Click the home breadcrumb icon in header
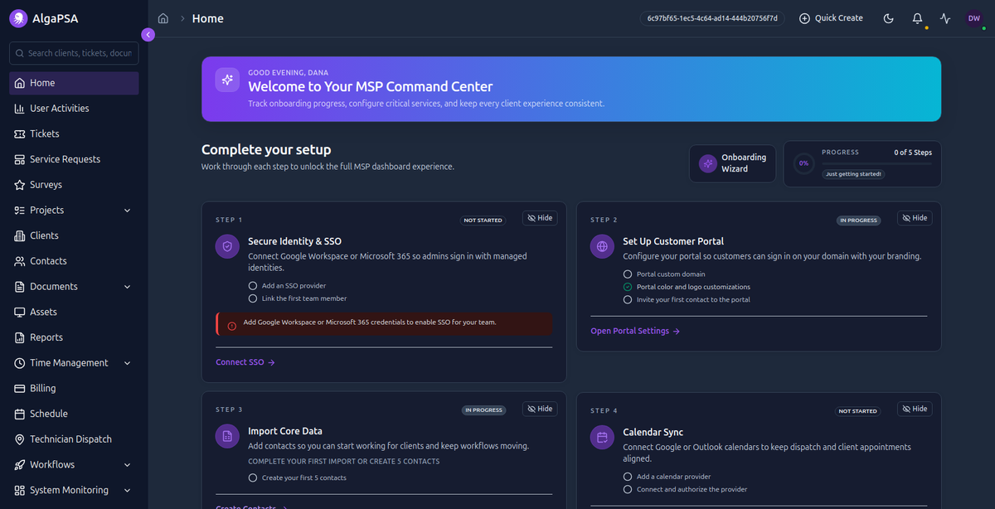 tap(163, 18)
